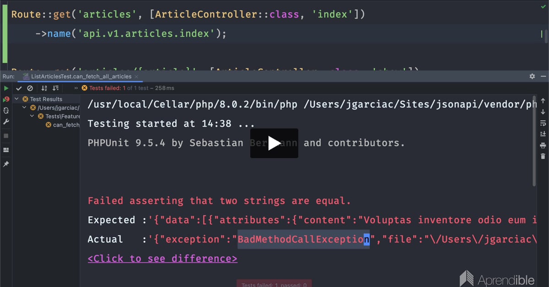549x287 pixels.
Task: Pin the Run tab with pushpin icon
Action: point(6,164)
